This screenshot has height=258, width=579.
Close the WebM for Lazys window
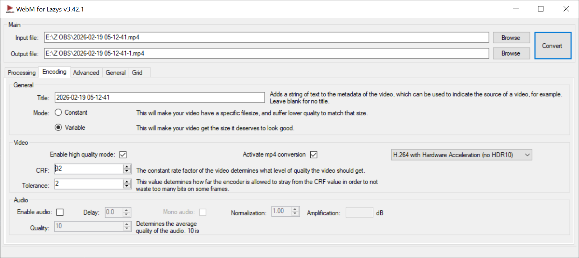pos(566,9)
